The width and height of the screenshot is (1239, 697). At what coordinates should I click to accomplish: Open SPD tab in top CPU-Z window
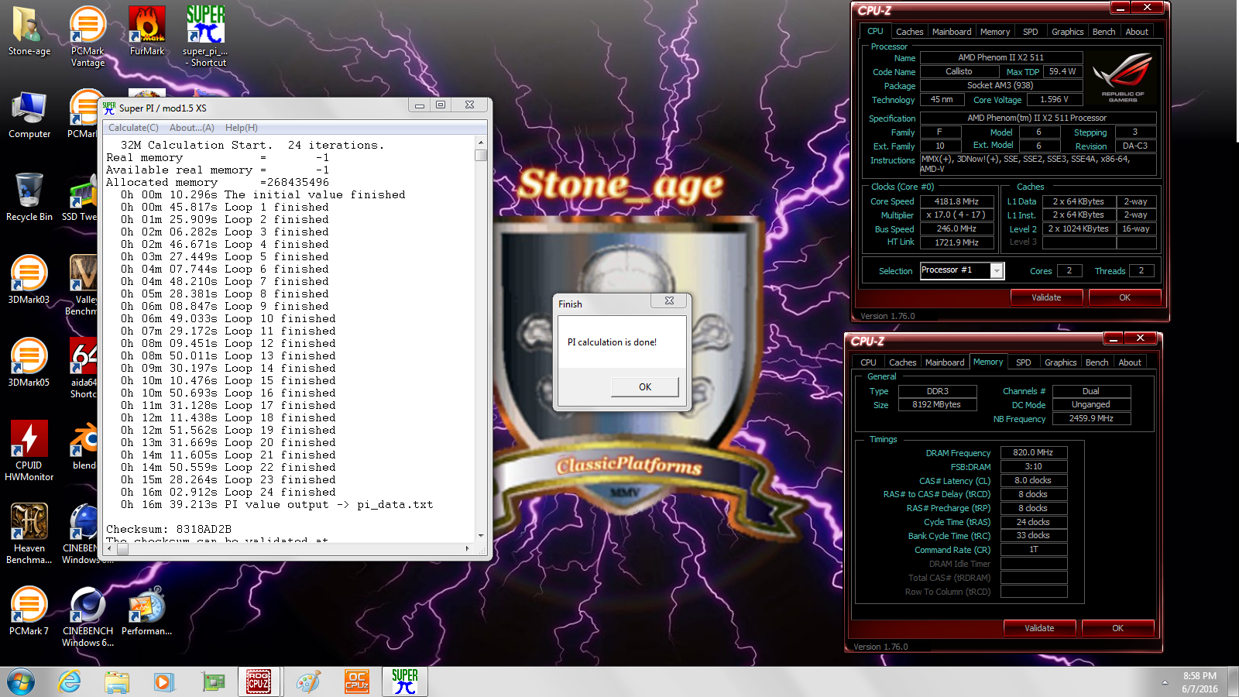click(x=1030, y=32)
